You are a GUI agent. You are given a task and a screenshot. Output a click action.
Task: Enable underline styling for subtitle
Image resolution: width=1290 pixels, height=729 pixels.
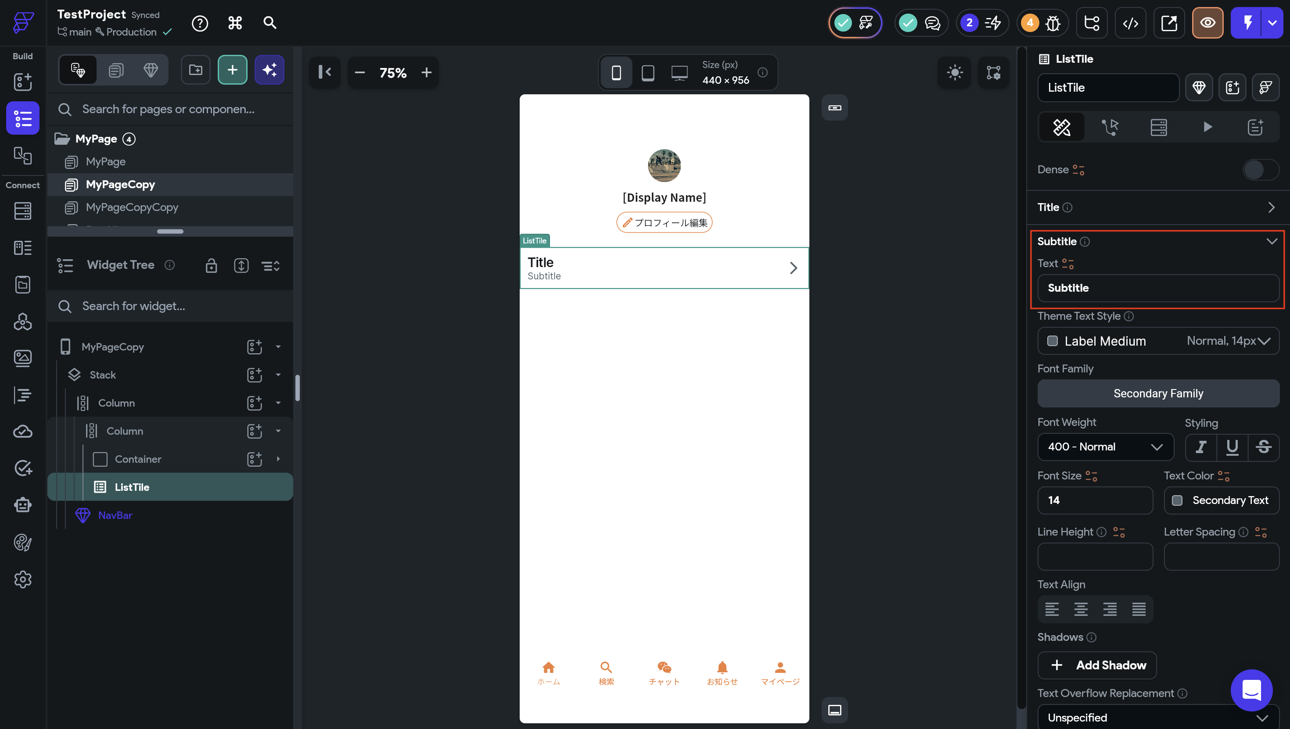point(1232,447)
